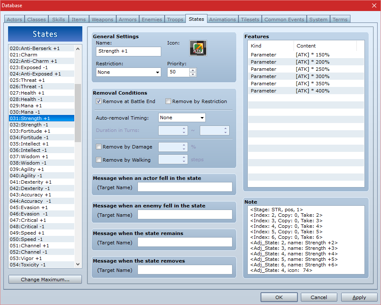This screenshot has height=305, width=381.
Task: Decrease the Priority value with down arrow
Action: click(x=193, y=74)
